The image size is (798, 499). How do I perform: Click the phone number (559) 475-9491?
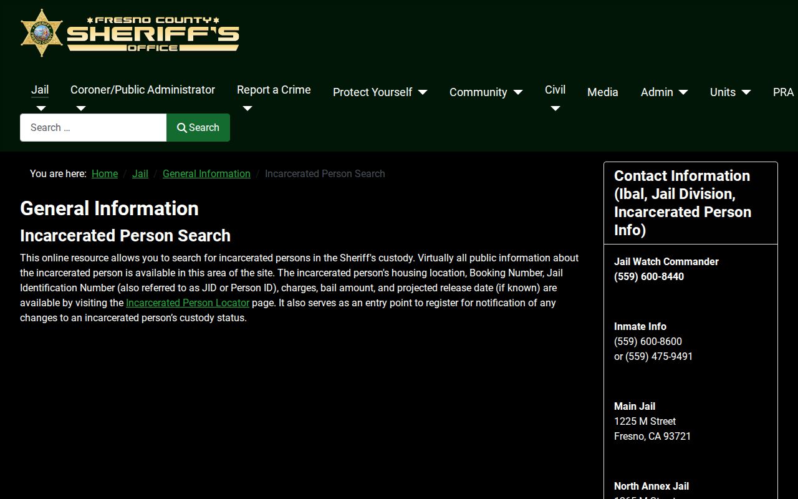pyautogui.click(x=659, y=356)
